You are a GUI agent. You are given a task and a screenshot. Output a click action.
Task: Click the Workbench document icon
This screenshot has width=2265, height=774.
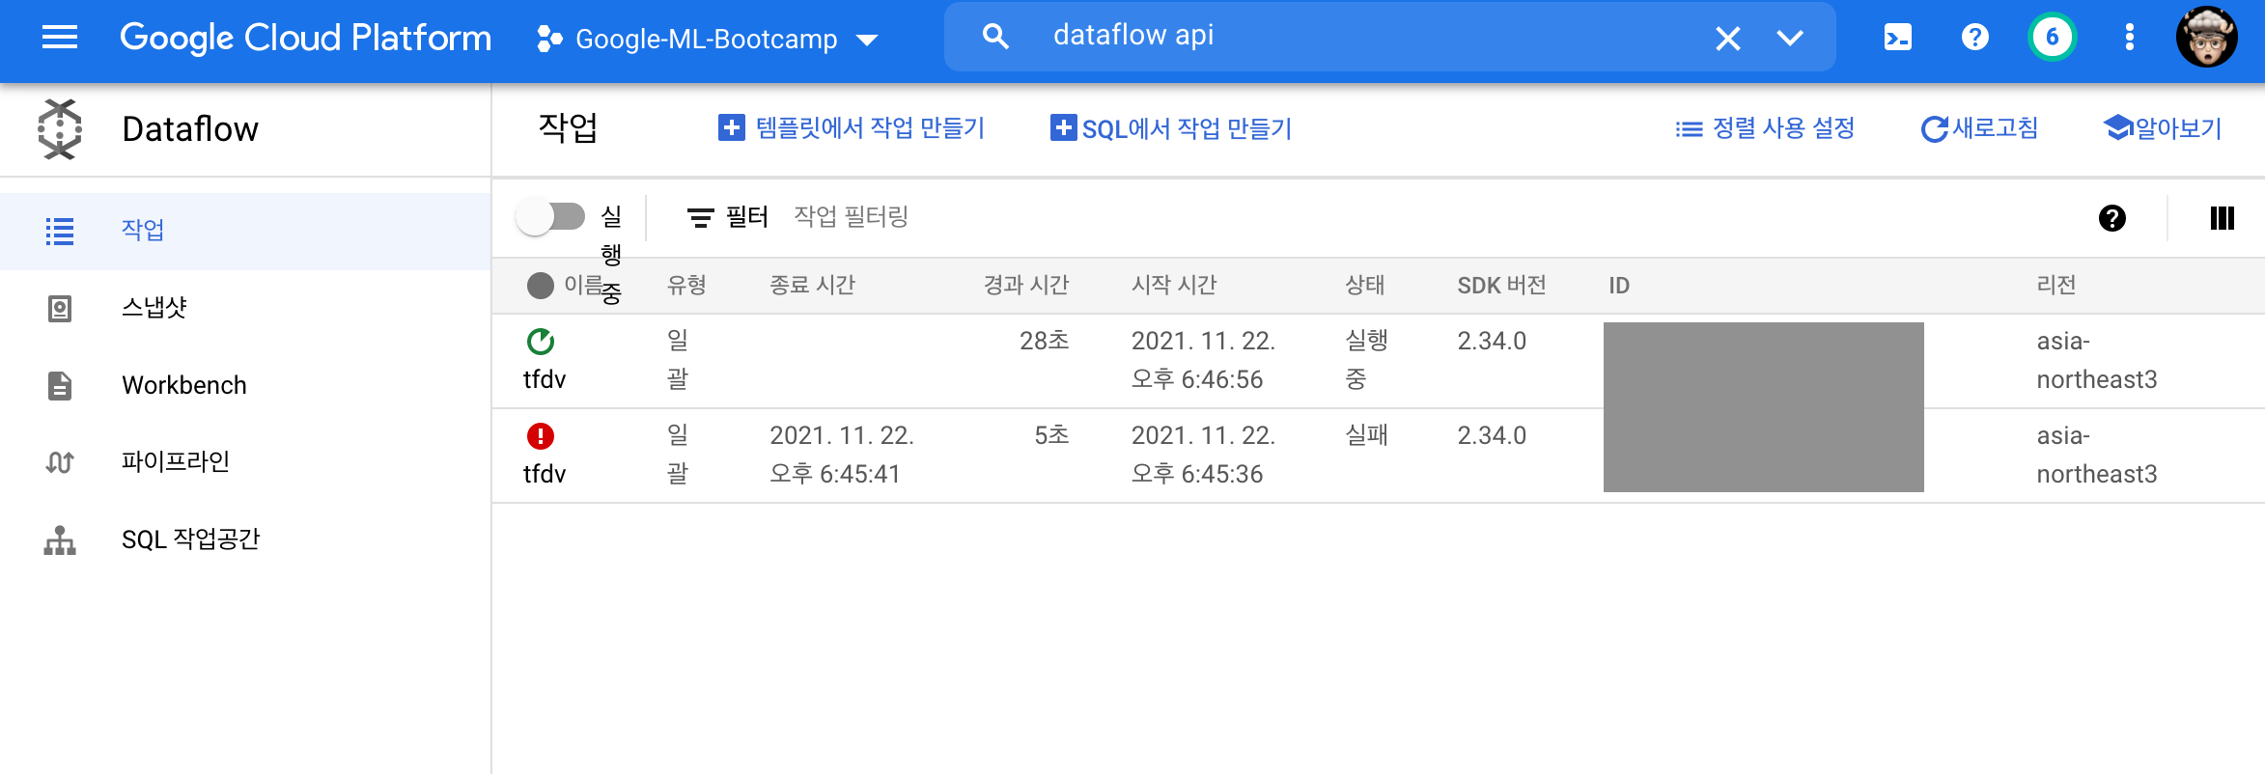click(x=60, y=385)
